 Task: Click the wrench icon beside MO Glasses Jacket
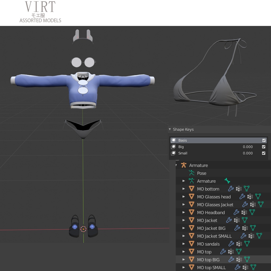click(x=245, y=204)
